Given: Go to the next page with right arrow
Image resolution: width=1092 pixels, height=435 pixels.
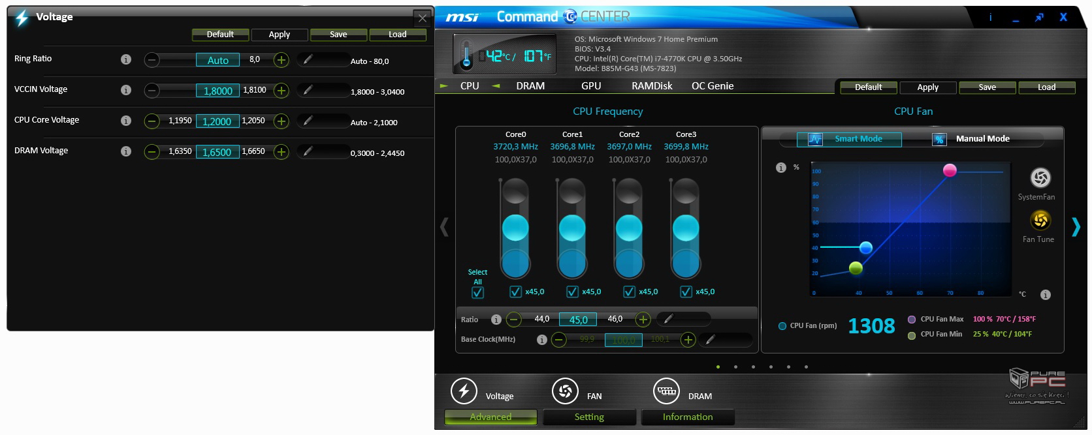Looking at the screenshot, I should click(x=1076, y=227).
